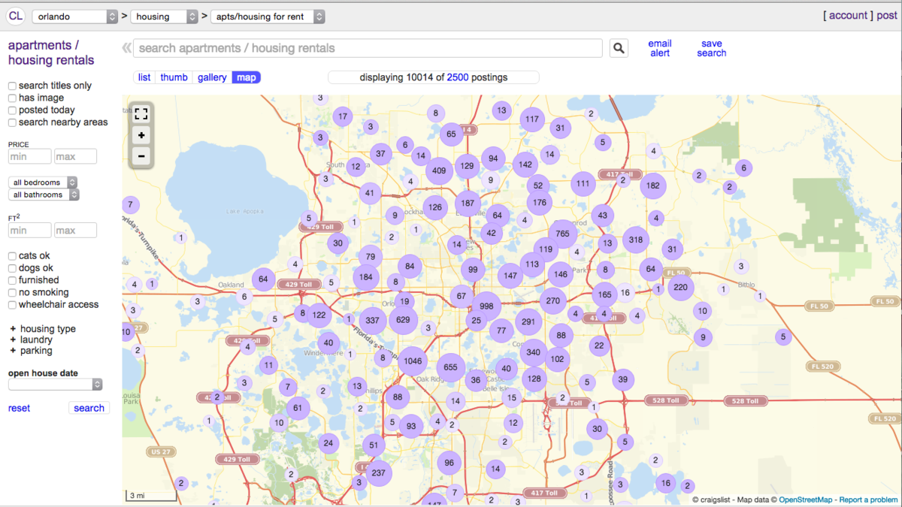Click the price max input field
Image resolution: width=902 pixels, height=507 pixels.
(x=75, y=156)
